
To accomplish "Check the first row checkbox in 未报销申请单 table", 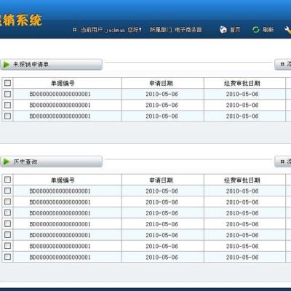I will coord(7,94).
